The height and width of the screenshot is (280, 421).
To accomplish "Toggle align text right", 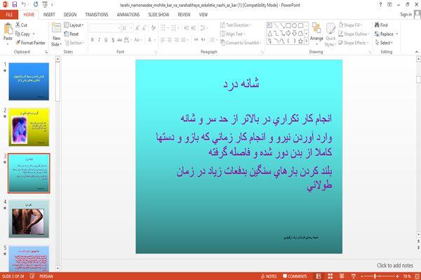I will (x=176, y=40).
